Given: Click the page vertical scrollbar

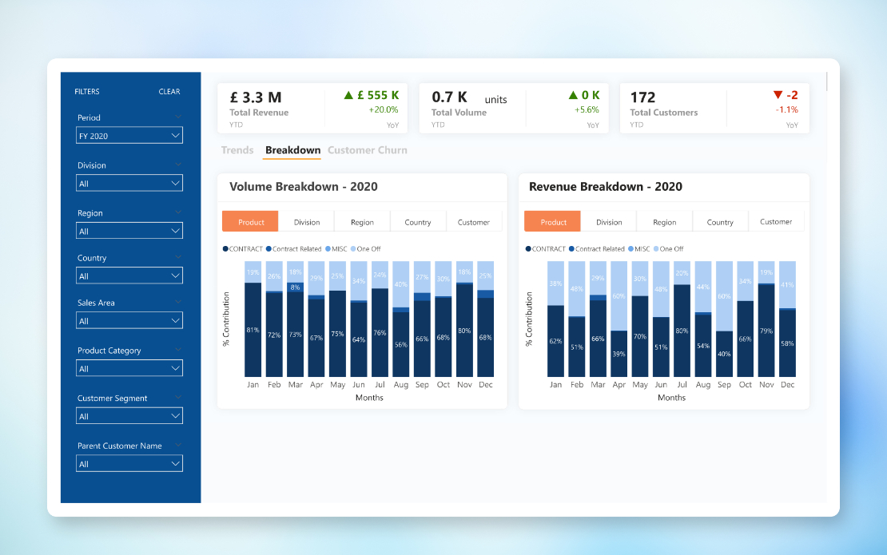Looking at the screenshot, I should coord(826,81).
